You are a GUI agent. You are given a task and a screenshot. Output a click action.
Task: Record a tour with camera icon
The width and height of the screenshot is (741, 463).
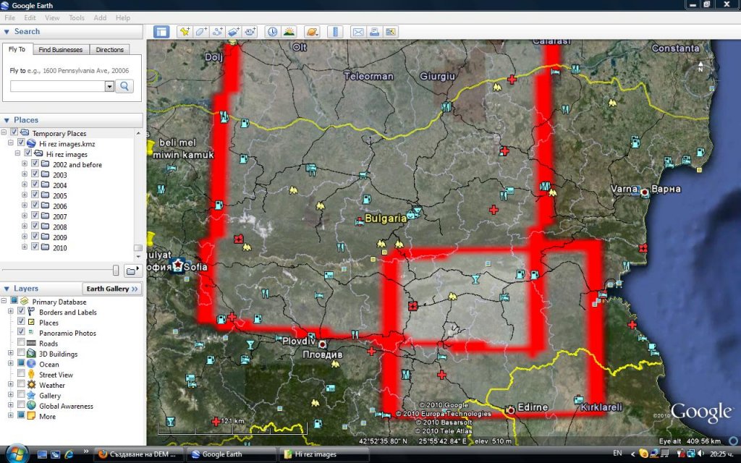(250, 32)
